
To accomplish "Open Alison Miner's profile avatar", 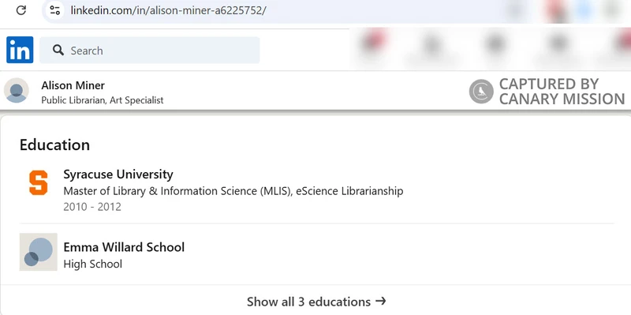I will click(x=17, y=90).
